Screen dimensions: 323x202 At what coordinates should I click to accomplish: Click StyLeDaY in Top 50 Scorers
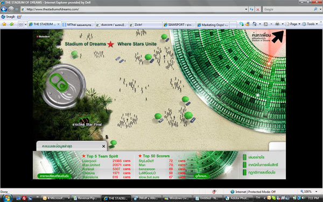[146, 161]
